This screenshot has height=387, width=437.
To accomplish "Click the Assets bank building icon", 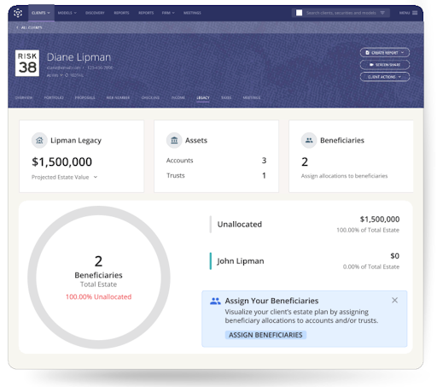I will pyautogui.click(x=174, y=140).
